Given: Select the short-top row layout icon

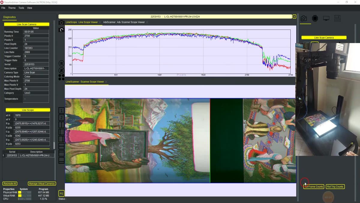Looking at the screenshot, I should tap(61, 153).
